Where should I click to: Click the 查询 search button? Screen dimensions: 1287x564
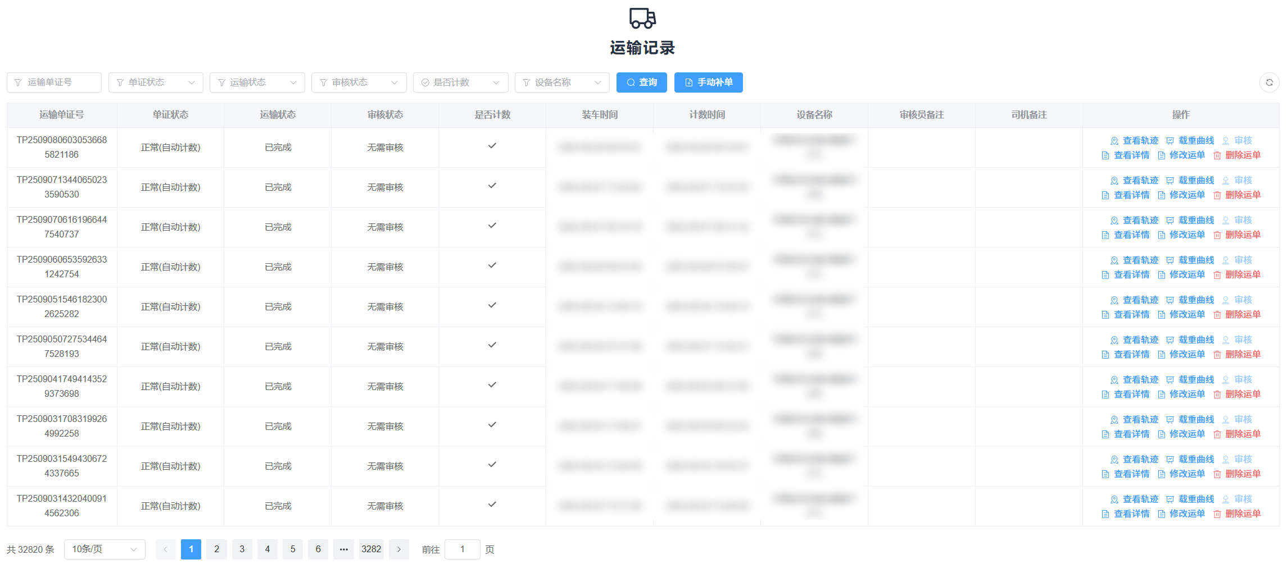641,82
